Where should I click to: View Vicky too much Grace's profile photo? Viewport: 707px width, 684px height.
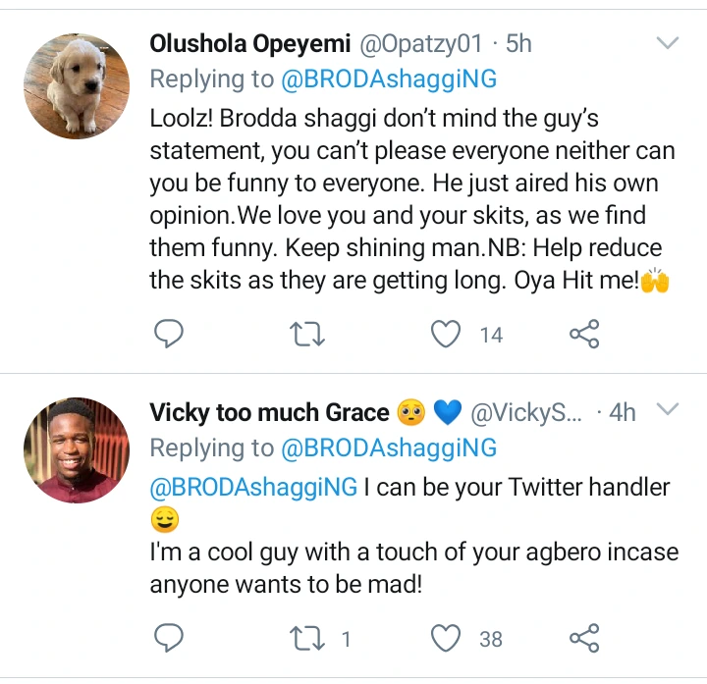point(77,448)
